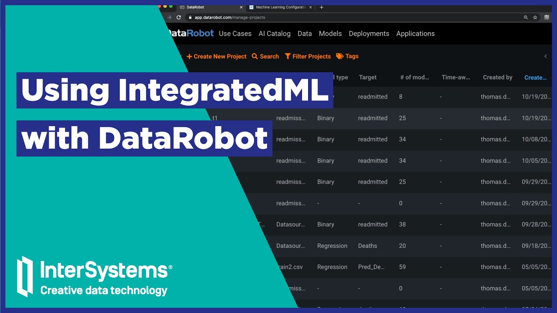
Task: Bookmark this page with the star icon
Action: 535,17
